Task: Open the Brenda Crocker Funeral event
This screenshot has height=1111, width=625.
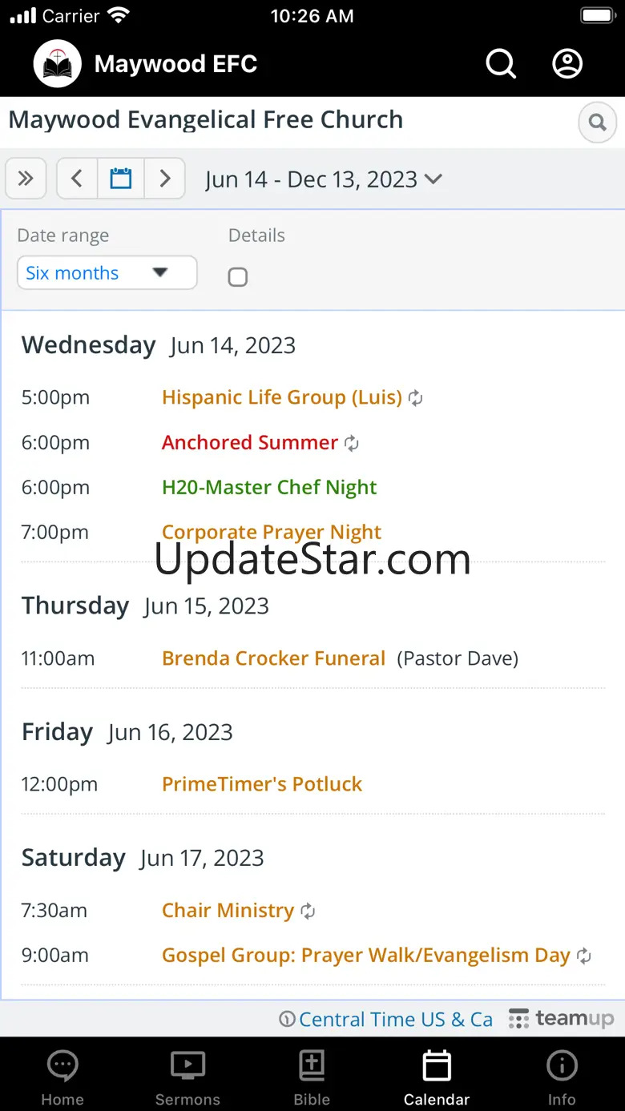Action: pyautogui.click(x=274, y=658)
